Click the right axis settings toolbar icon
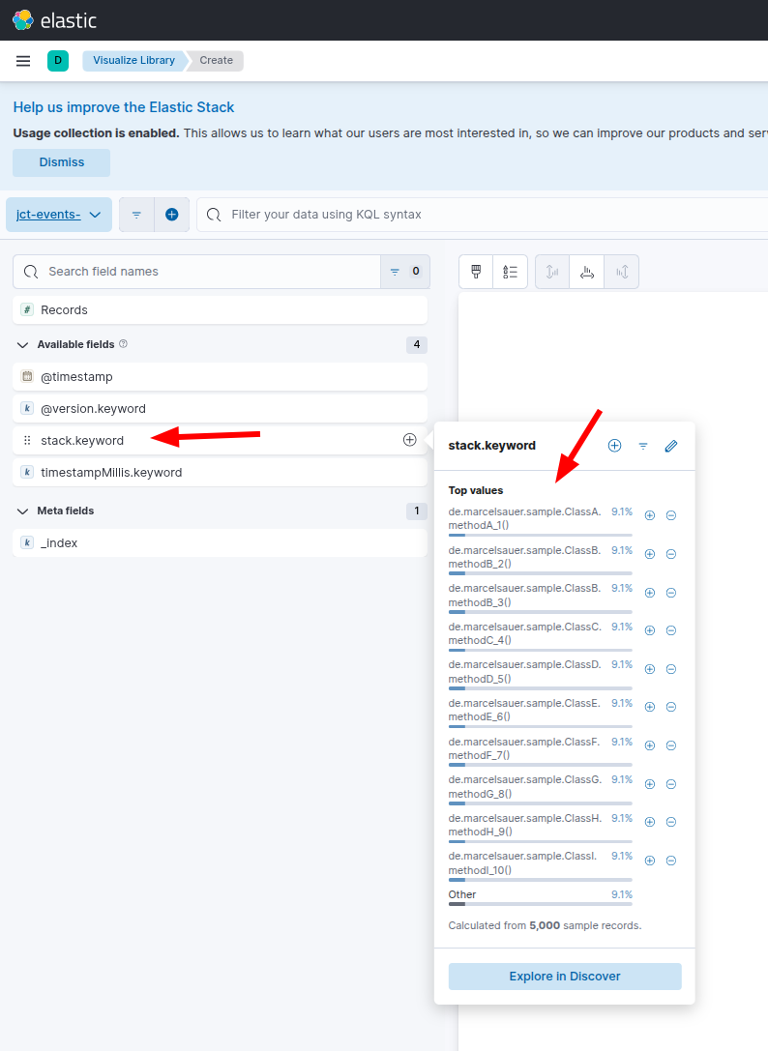 [x=622, y=272]
